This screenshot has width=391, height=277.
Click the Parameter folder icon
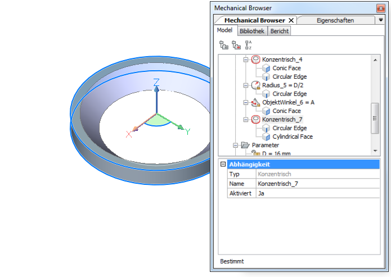245,145
